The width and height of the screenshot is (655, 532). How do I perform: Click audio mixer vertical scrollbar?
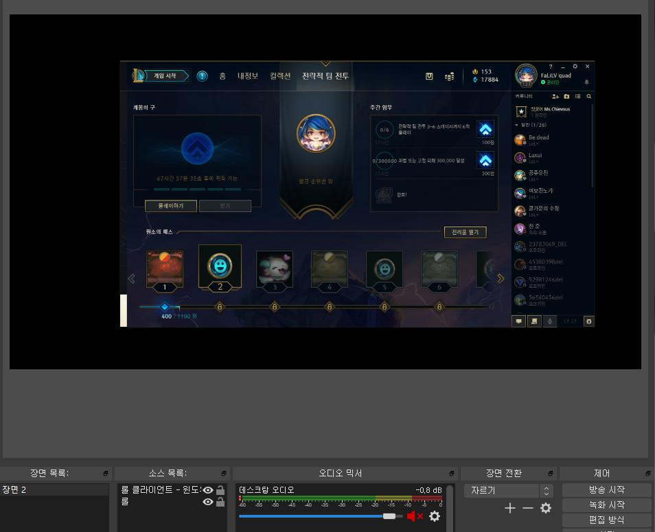point(450,508)
